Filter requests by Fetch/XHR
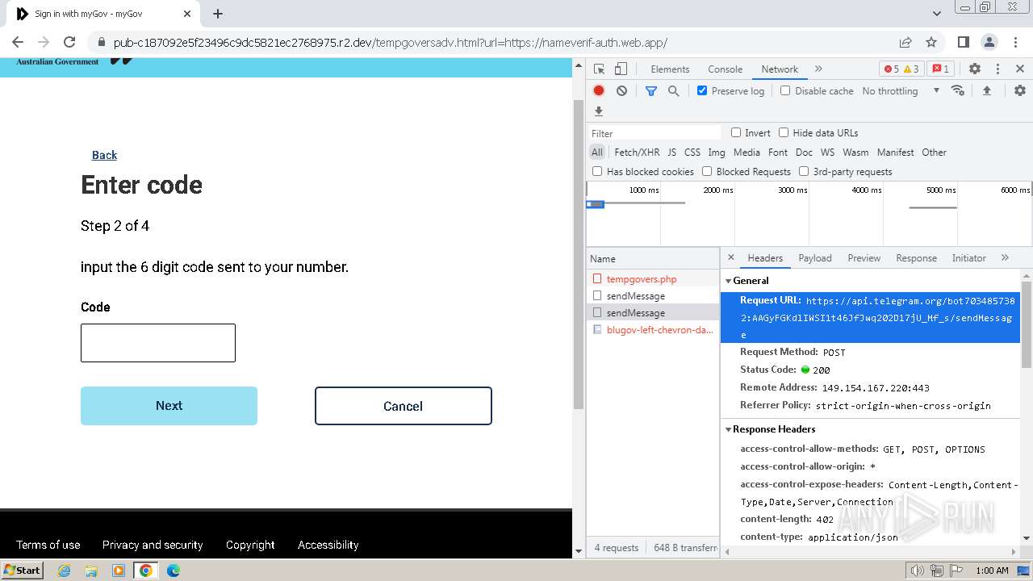The height and width of the screenshot is (581, 1033). pos(637,152)
